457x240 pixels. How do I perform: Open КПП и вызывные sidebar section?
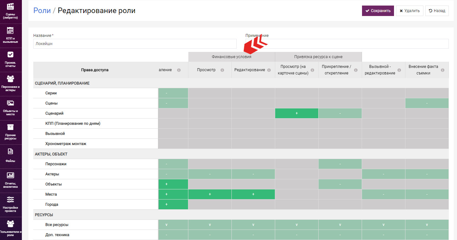coord(11,36)
